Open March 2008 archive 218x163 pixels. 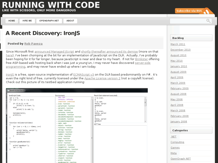click(x=178, y=111)
